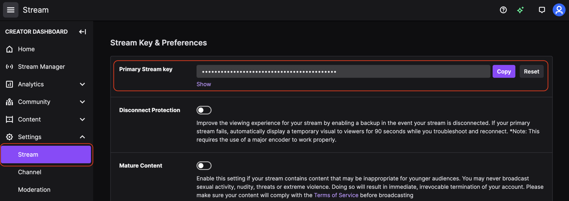Screen dimensions: 569x201
Task: Expand the Community section
Action: 82,102
